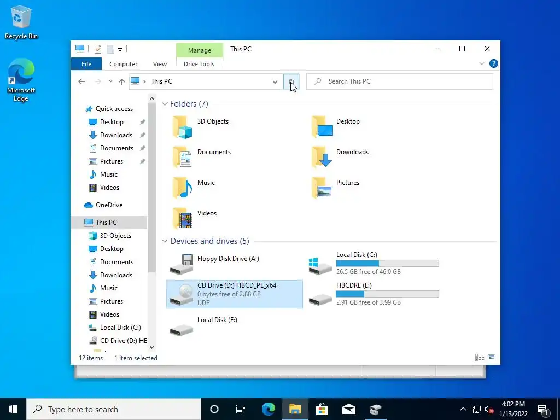
Task: Launch Microsoft Edge from taskbar
Action: click(x=268, y=409)
